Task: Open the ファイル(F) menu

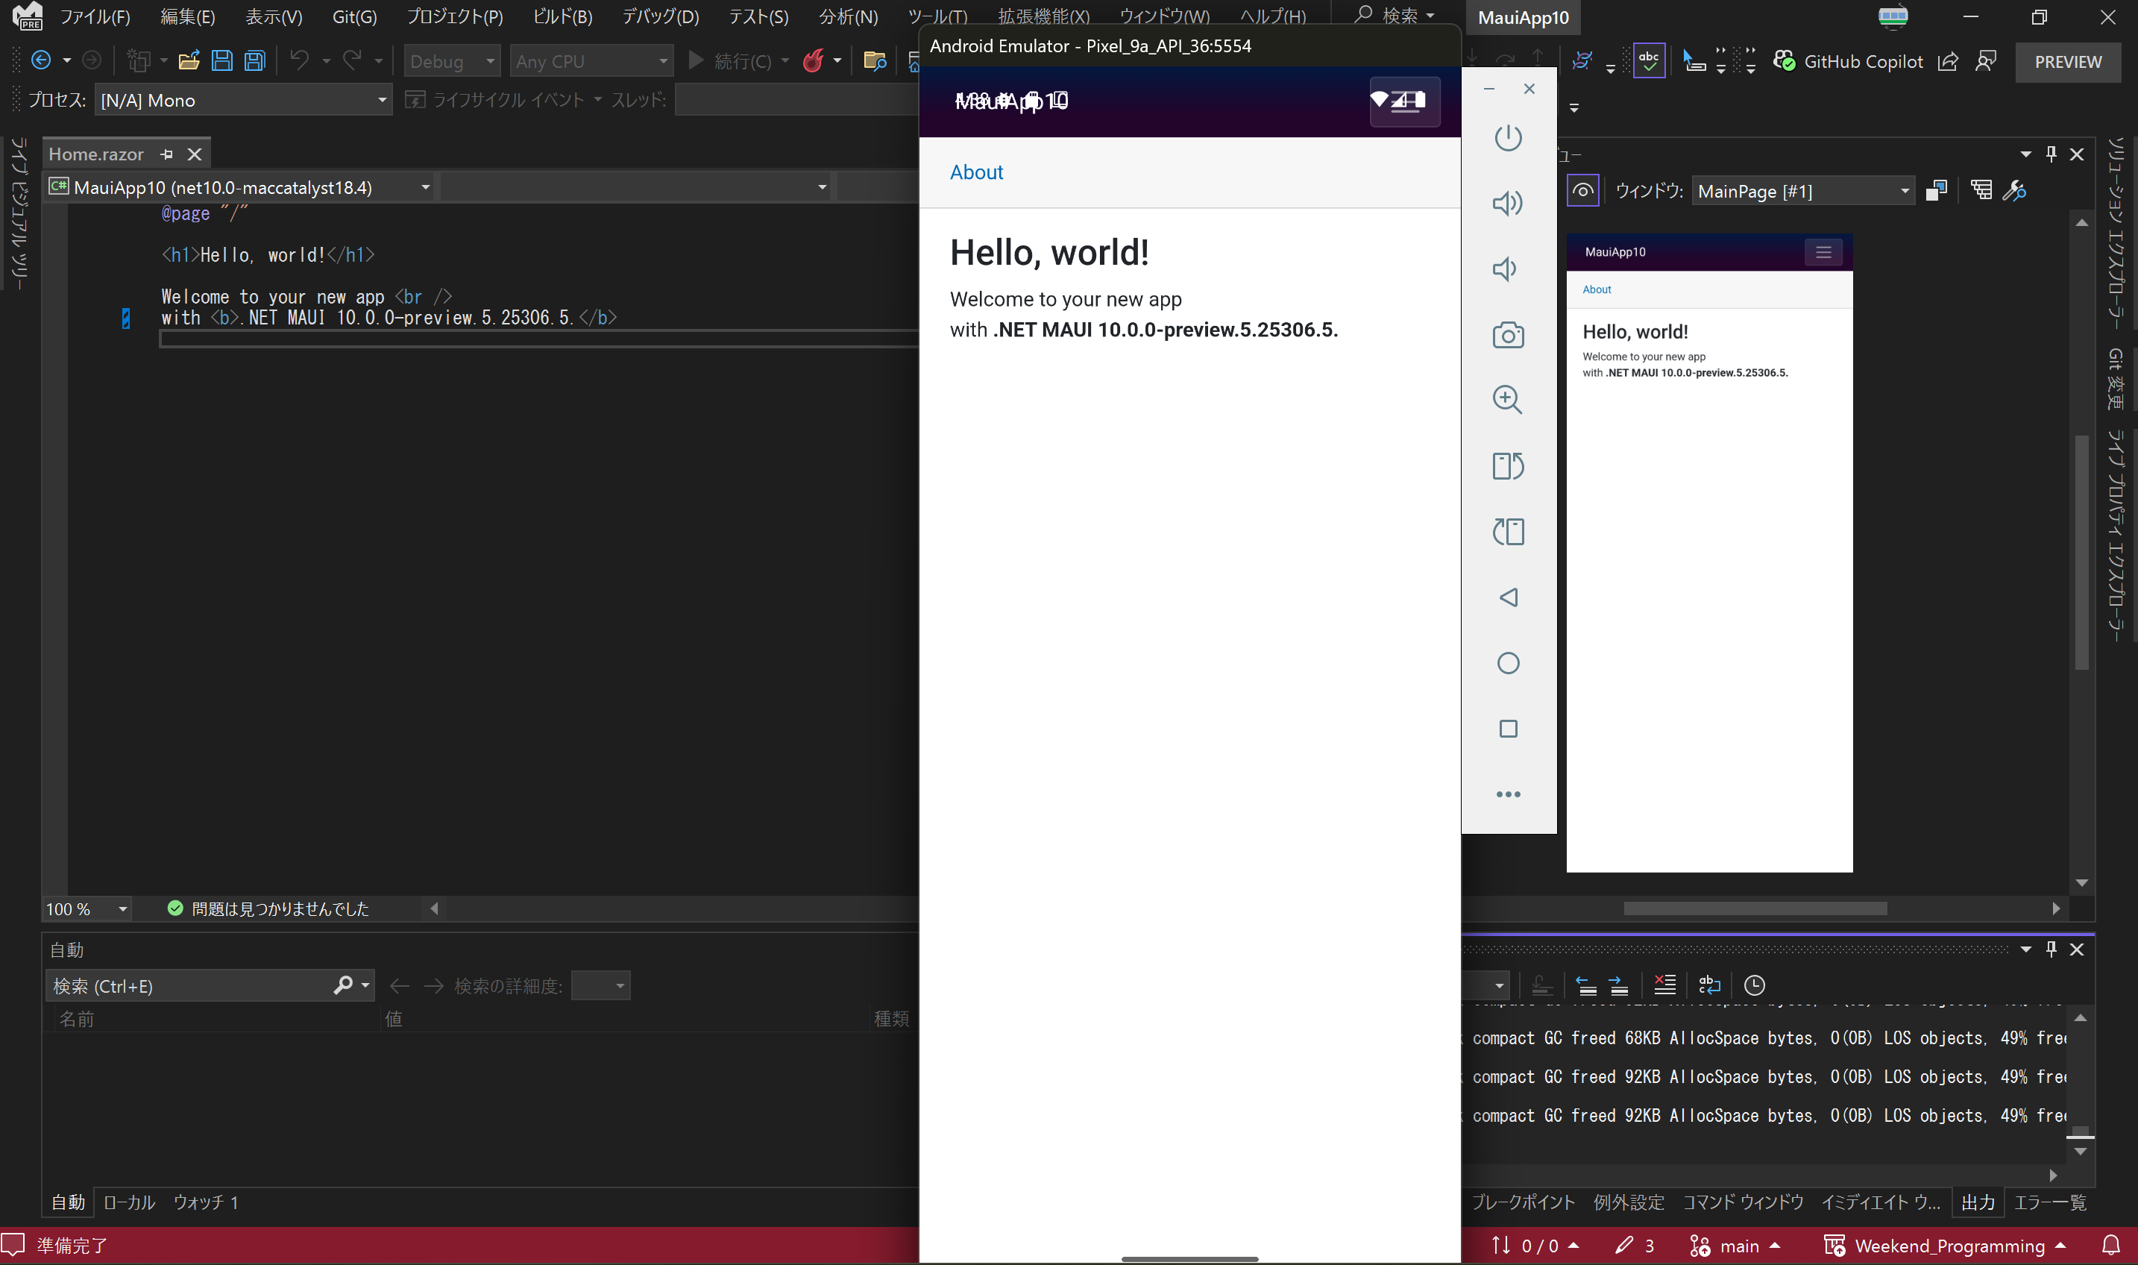Action: pyautogui.click(x=95, y=17)
